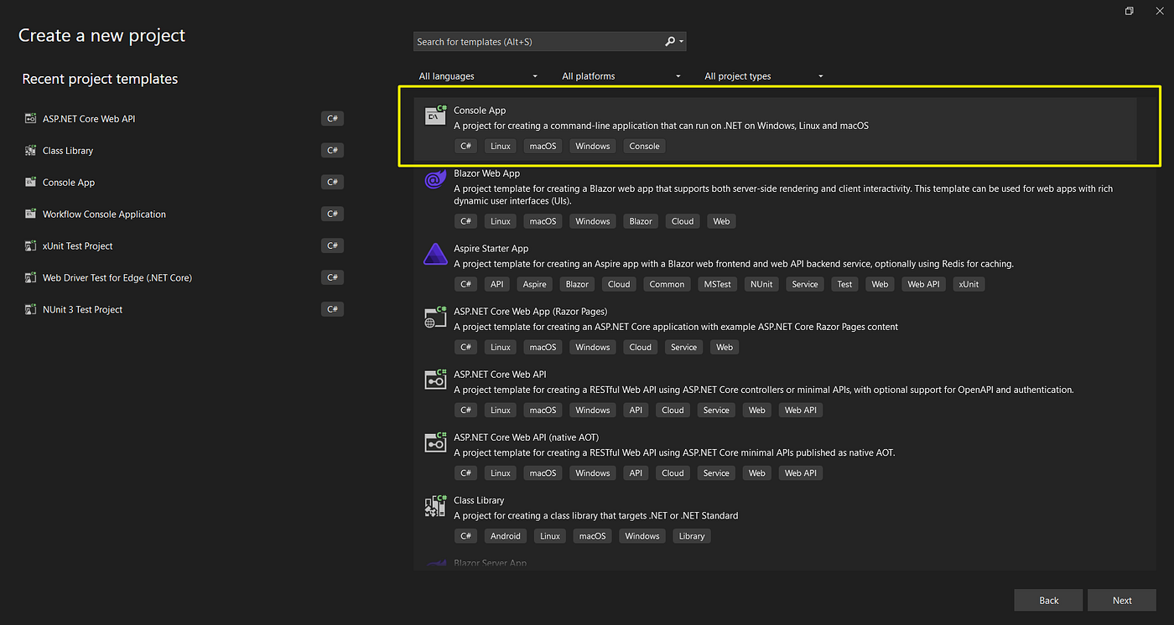The image size is (1174, 625).
Task: Click the recent Class Library icon
Action: coord(31,151)
